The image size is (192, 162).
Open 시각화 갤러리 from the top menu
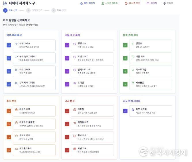pos(110,3)
